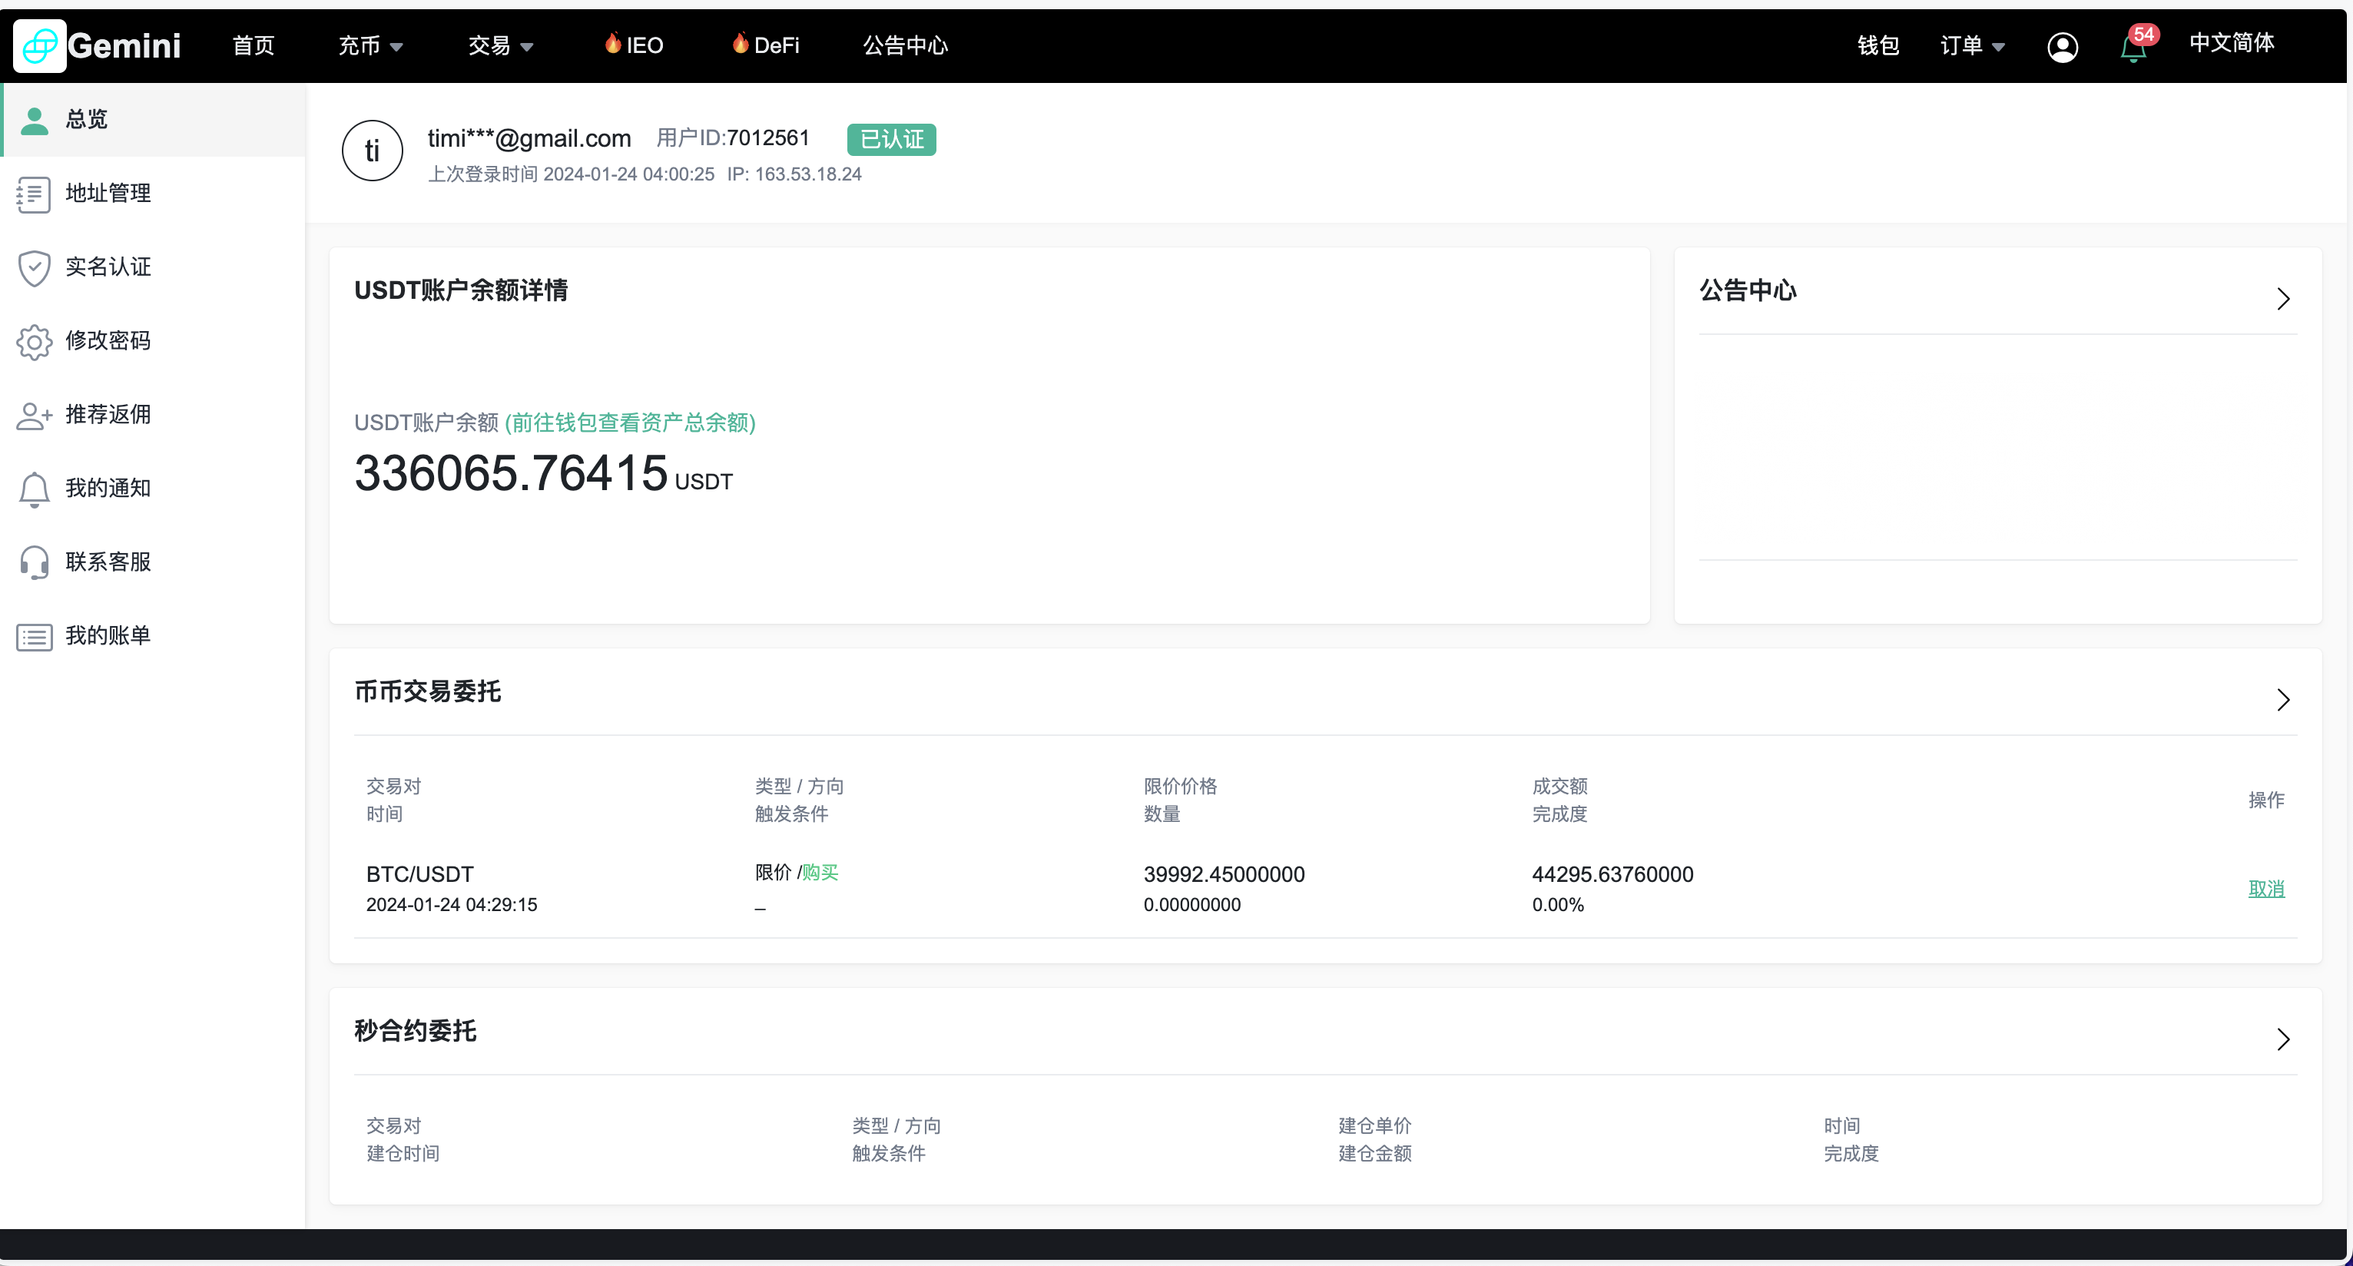Open 我的通知 bell icon in sidebar

34,489
